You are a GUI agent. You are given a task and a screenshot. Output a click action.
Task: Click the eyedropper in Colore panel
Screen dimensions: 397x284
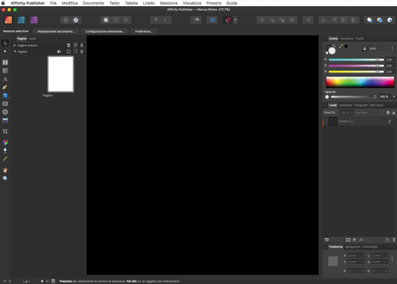(341, 47)
